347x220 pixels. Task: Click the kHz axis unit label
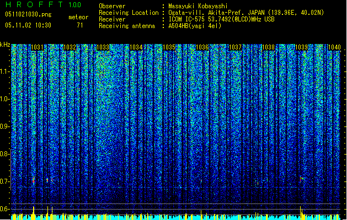[5, 45]
